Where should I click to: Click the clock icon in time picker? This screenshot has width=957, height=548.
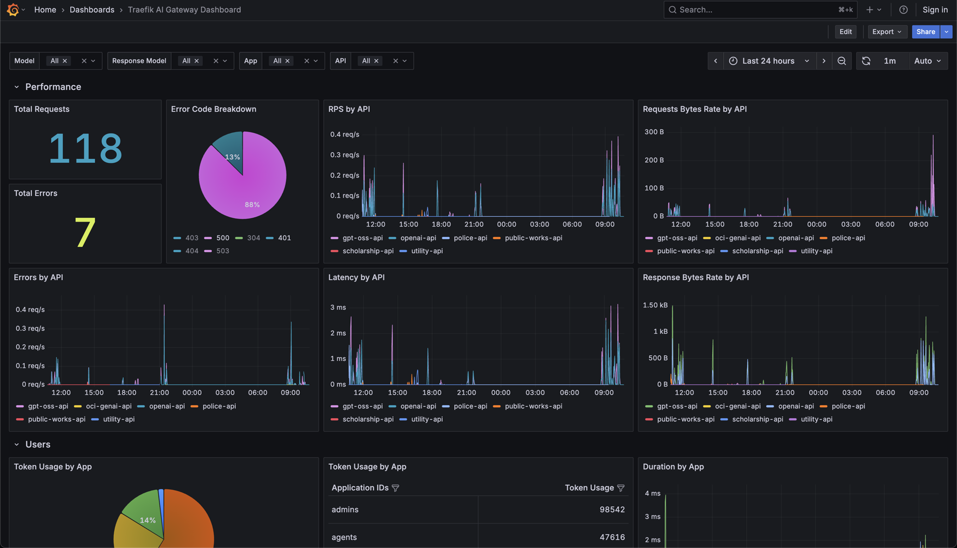click(733, 61)
